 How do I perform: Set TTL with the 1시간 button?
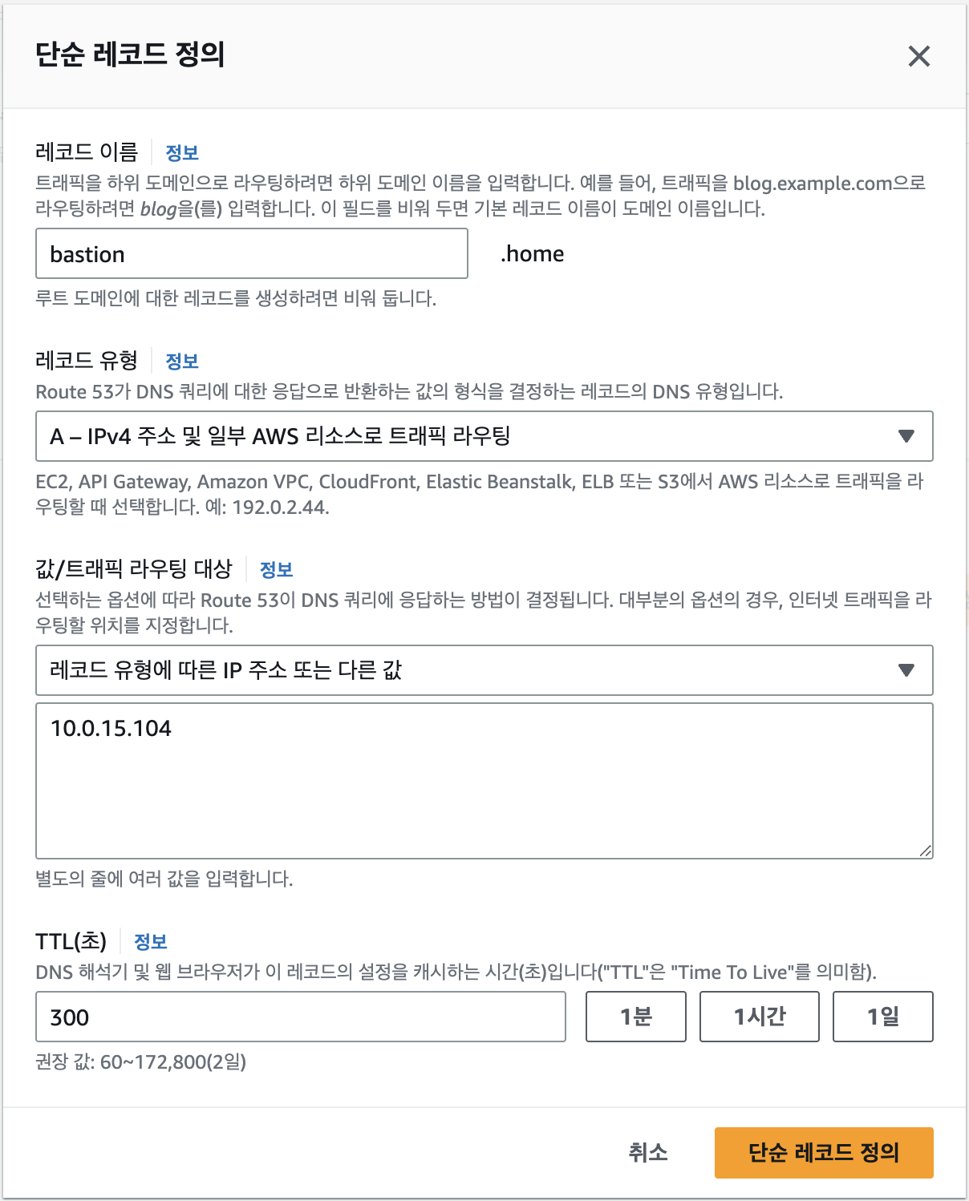[759, 1017]
